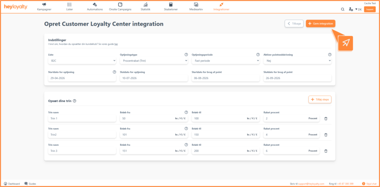Image resolution: width=380 pixels, height=187 pixels.
Task: Open the Liste dropdown showing B2C
Action: click(x=82, y=60)
